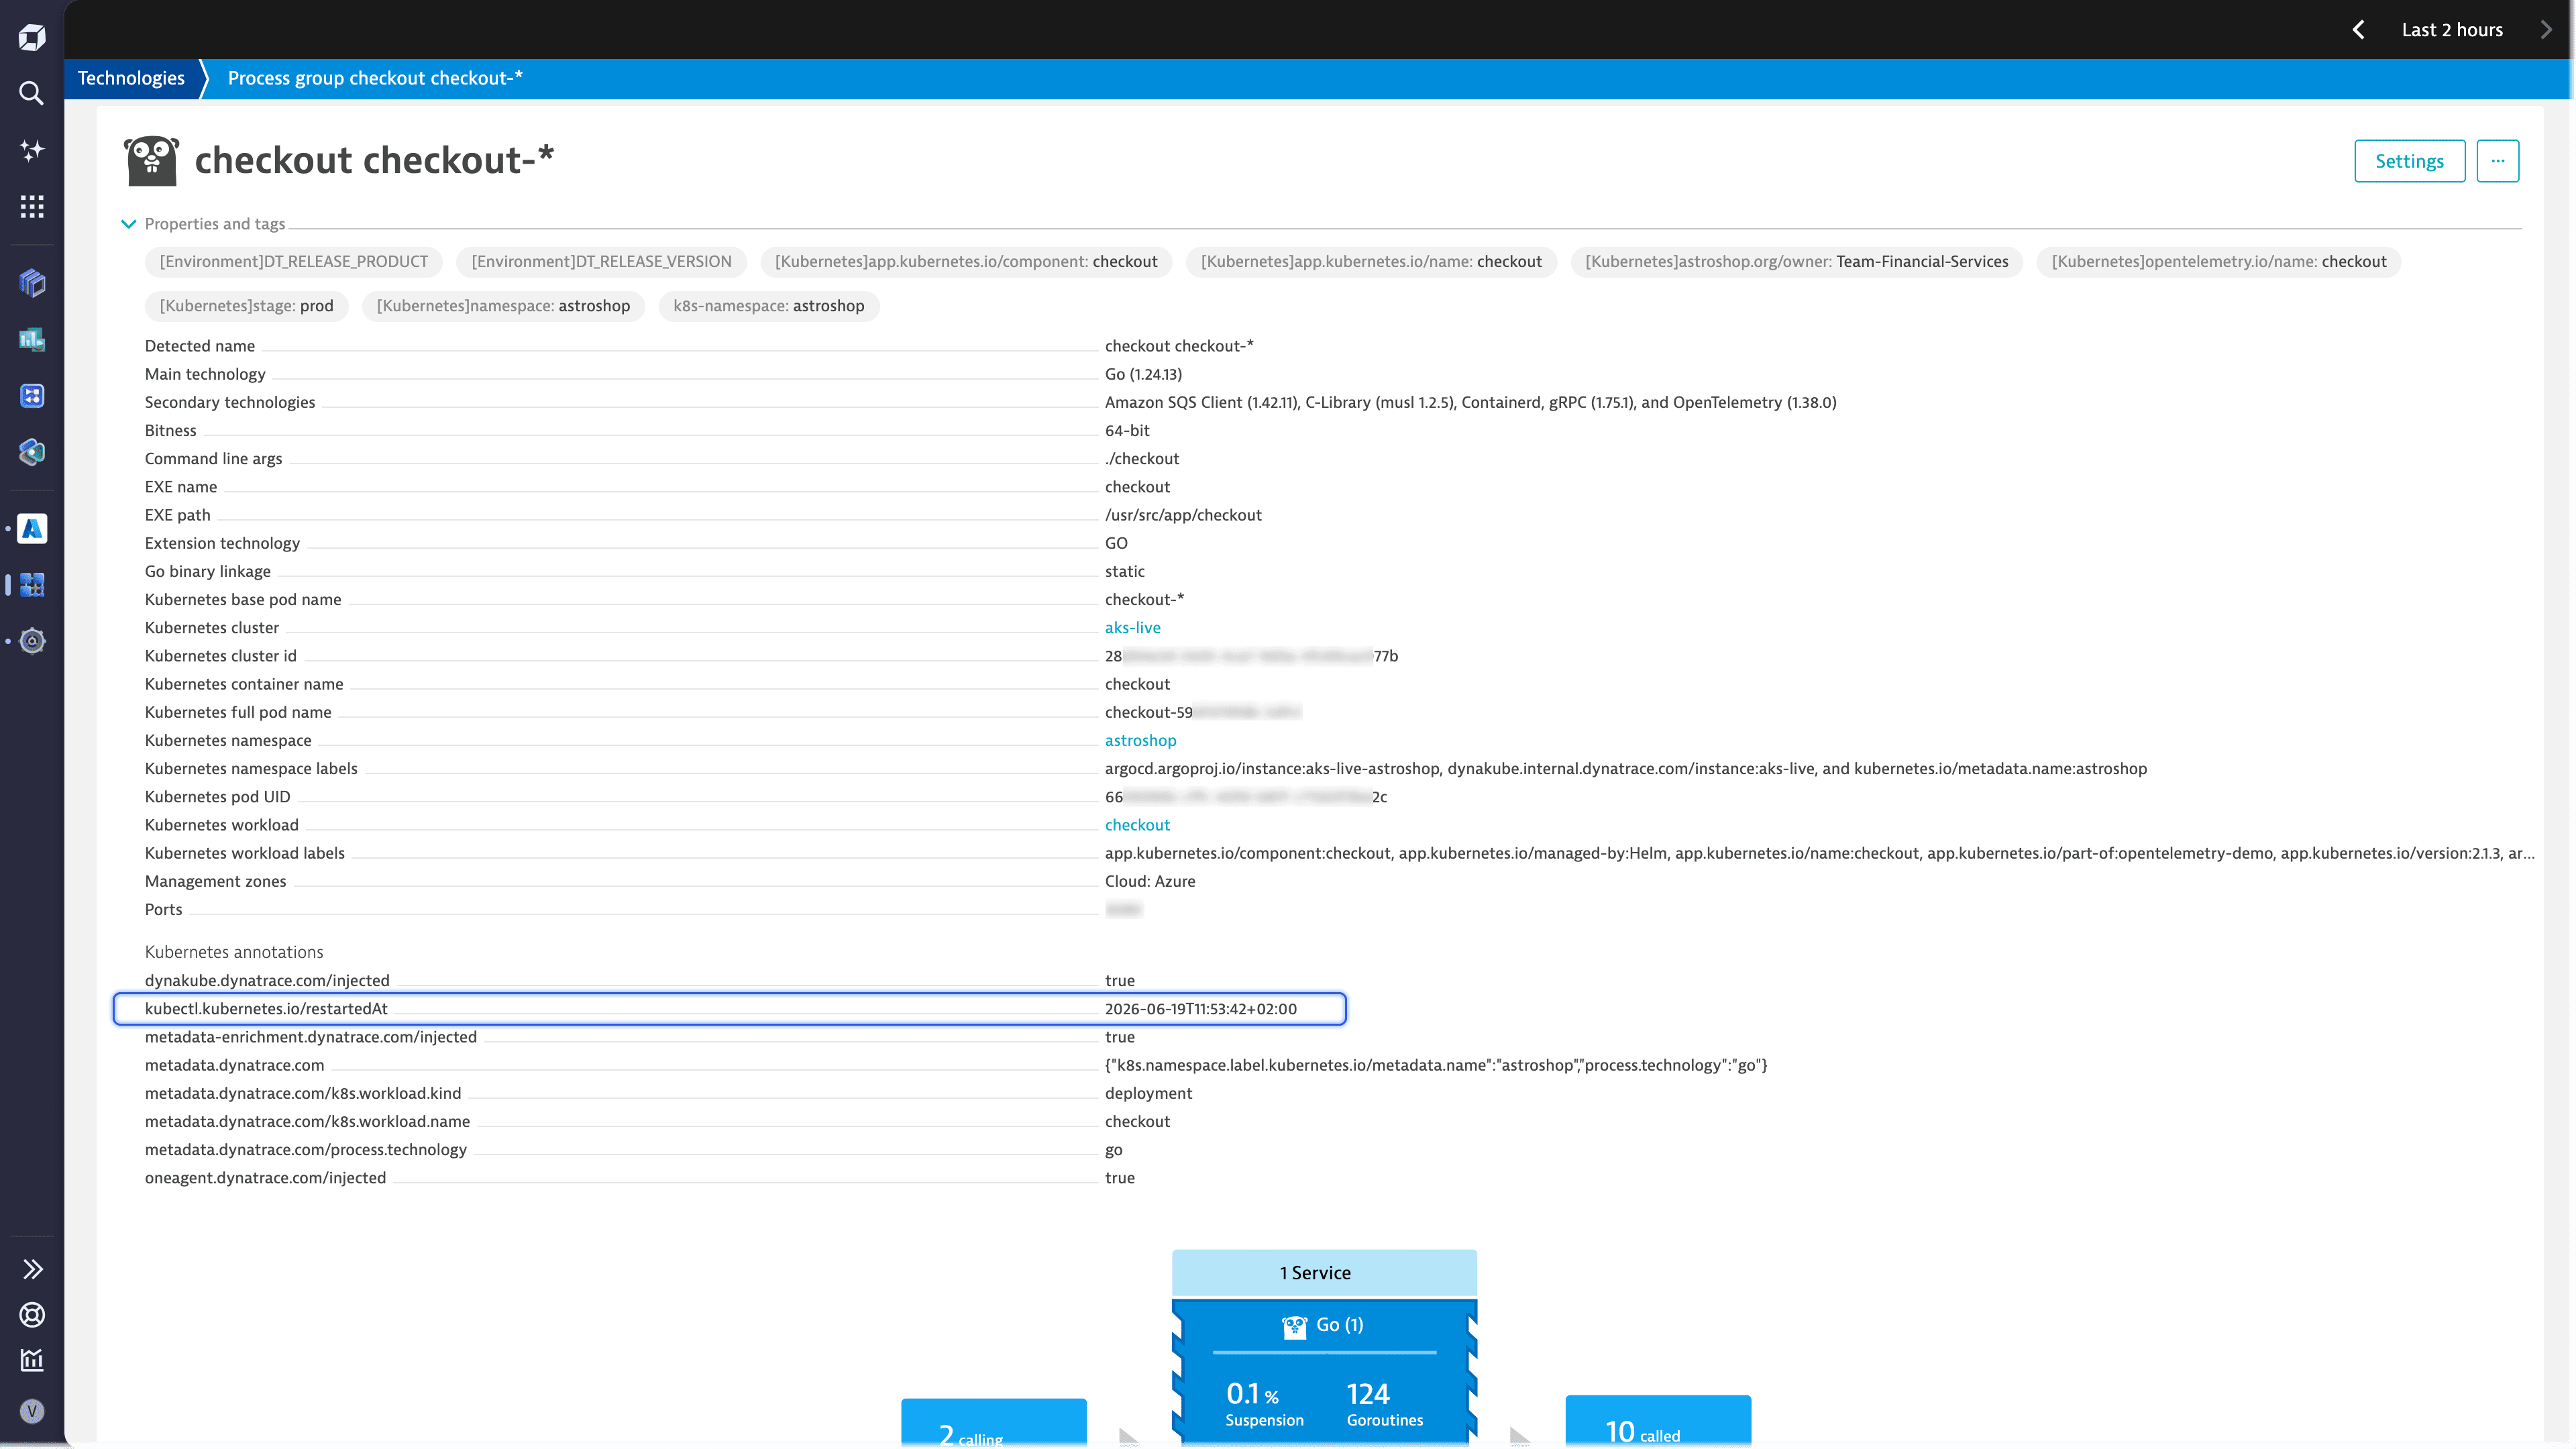Click [Kubernetes]namespace: astroshop tag
The image size is (2576, 1449).
click(x=503, y=306)
